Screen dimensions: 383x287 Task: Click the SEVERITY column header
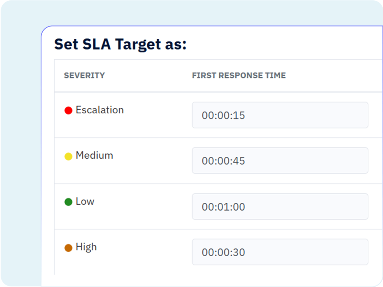[84, 76]
